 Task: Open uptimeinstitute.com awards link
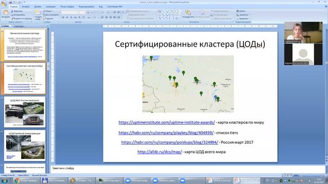point(167,123)
